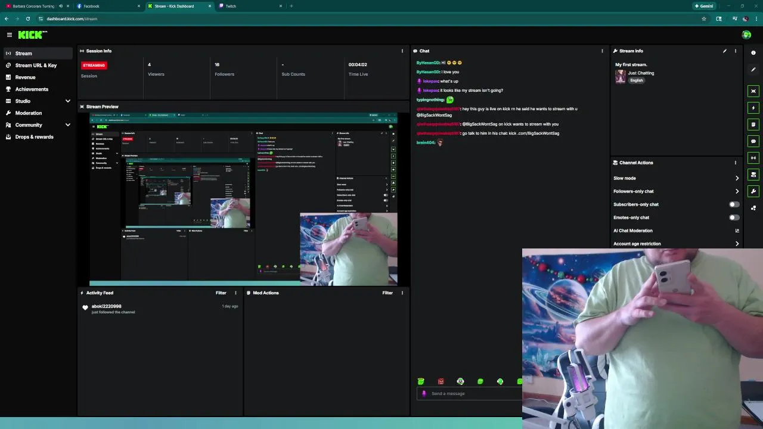Open Chat panel's three-dot menu
Image resolution: width=763 pixels, height=429 pixels.
point(602,51)
